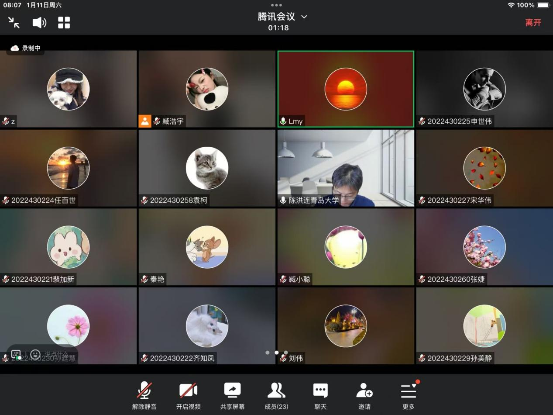The height and width of the screenshot is (415, 553).
Task: Switch layout using the grid view icon
Action: tap(64, 23)
